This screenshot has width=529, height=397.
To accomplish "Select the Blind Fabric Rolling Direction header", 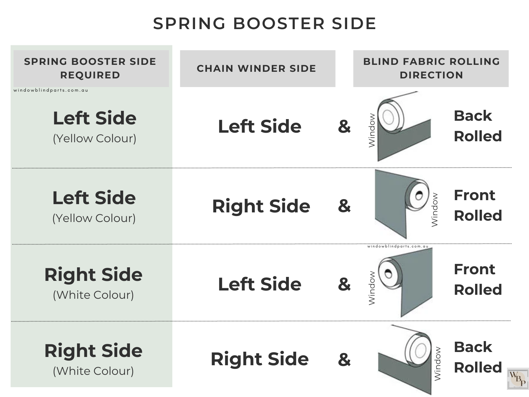I will (x=431, y=68).
